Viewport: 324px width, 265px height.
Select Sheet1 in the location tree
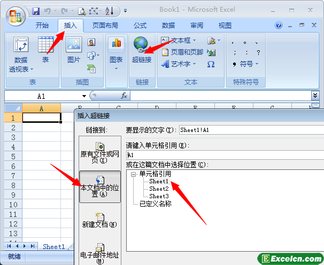pos(159,181)
